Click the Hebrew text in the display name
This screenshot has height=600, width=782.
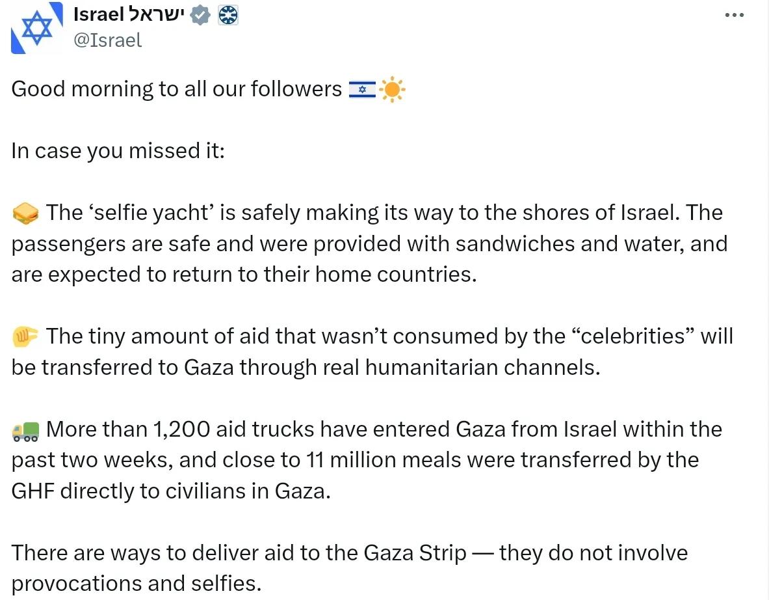click(157, 14)
